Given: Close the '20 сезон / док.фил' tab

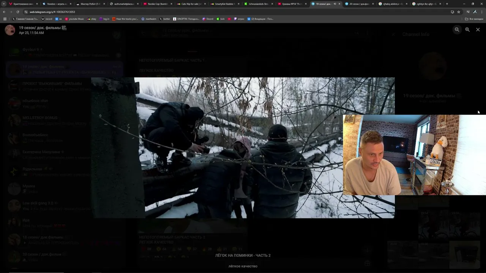Looking at the screenshot, I should click(373, 4).
